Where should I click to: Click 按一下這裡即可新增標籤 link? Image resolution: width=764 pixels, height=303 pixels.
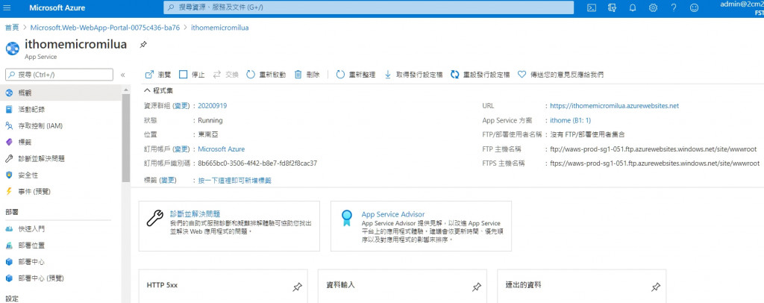[x=234, y=181]
